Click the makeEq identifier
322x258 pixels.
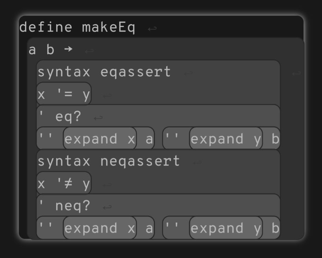tap(109, 27)
